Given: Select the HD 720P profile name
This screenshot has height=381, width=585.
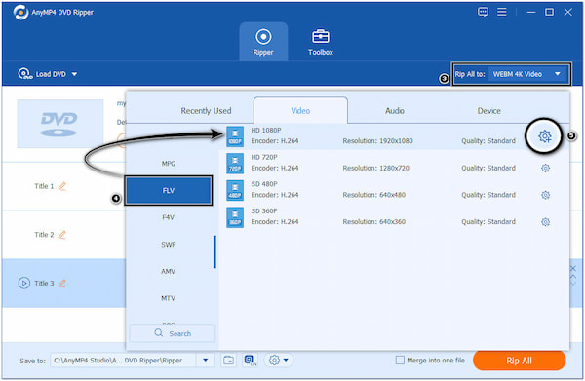Looking at the screenshot, I should (x=264, y=157).
